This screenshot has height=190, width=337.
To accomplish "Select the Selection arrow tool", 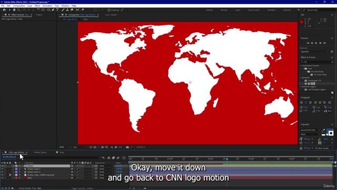I will click(9, 10).
